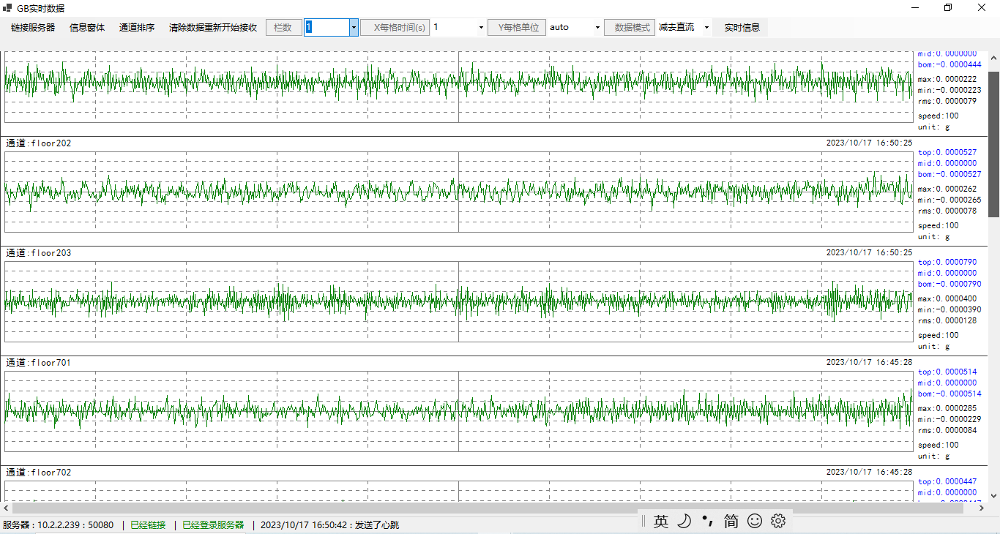1000x534 pixels.
Task: Expand the 栏数 dropdown arrow
Action: pyautogui.click(x=354, y=28)
